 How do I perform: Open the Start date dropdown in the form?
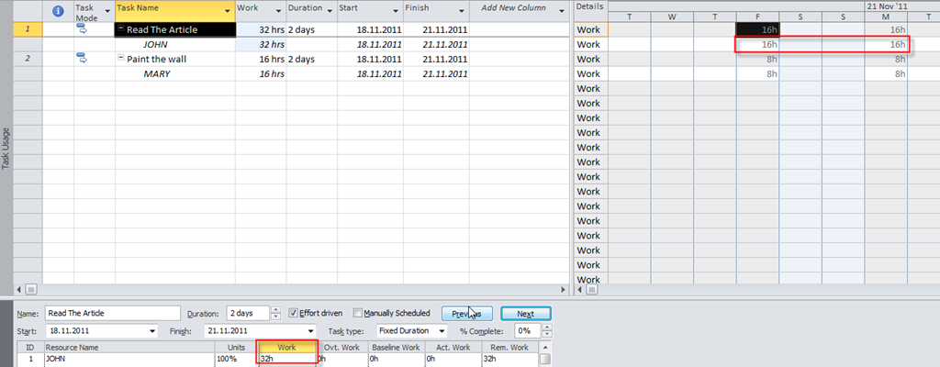click(x=151, y=330)
